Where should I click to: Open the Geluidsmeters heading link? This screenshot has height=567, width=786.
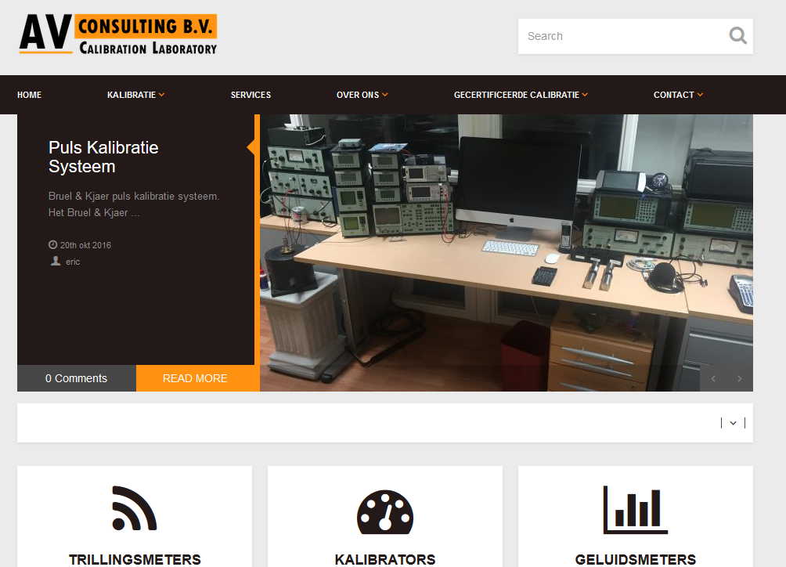pos(635,559)
